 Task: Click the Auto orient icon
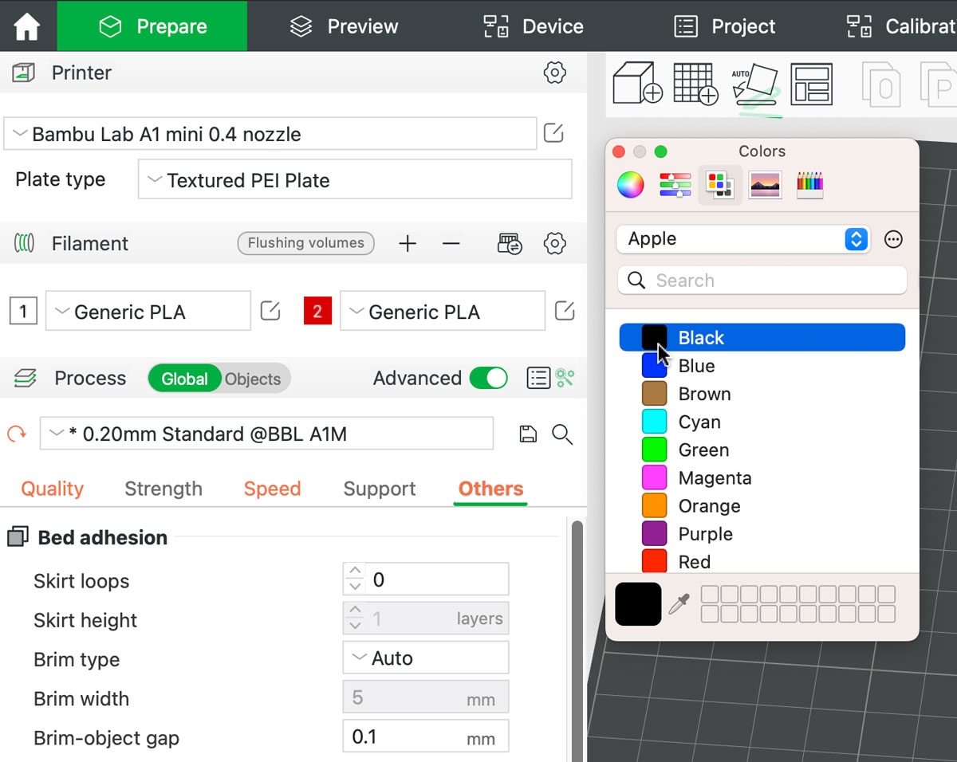coord(754,84)
